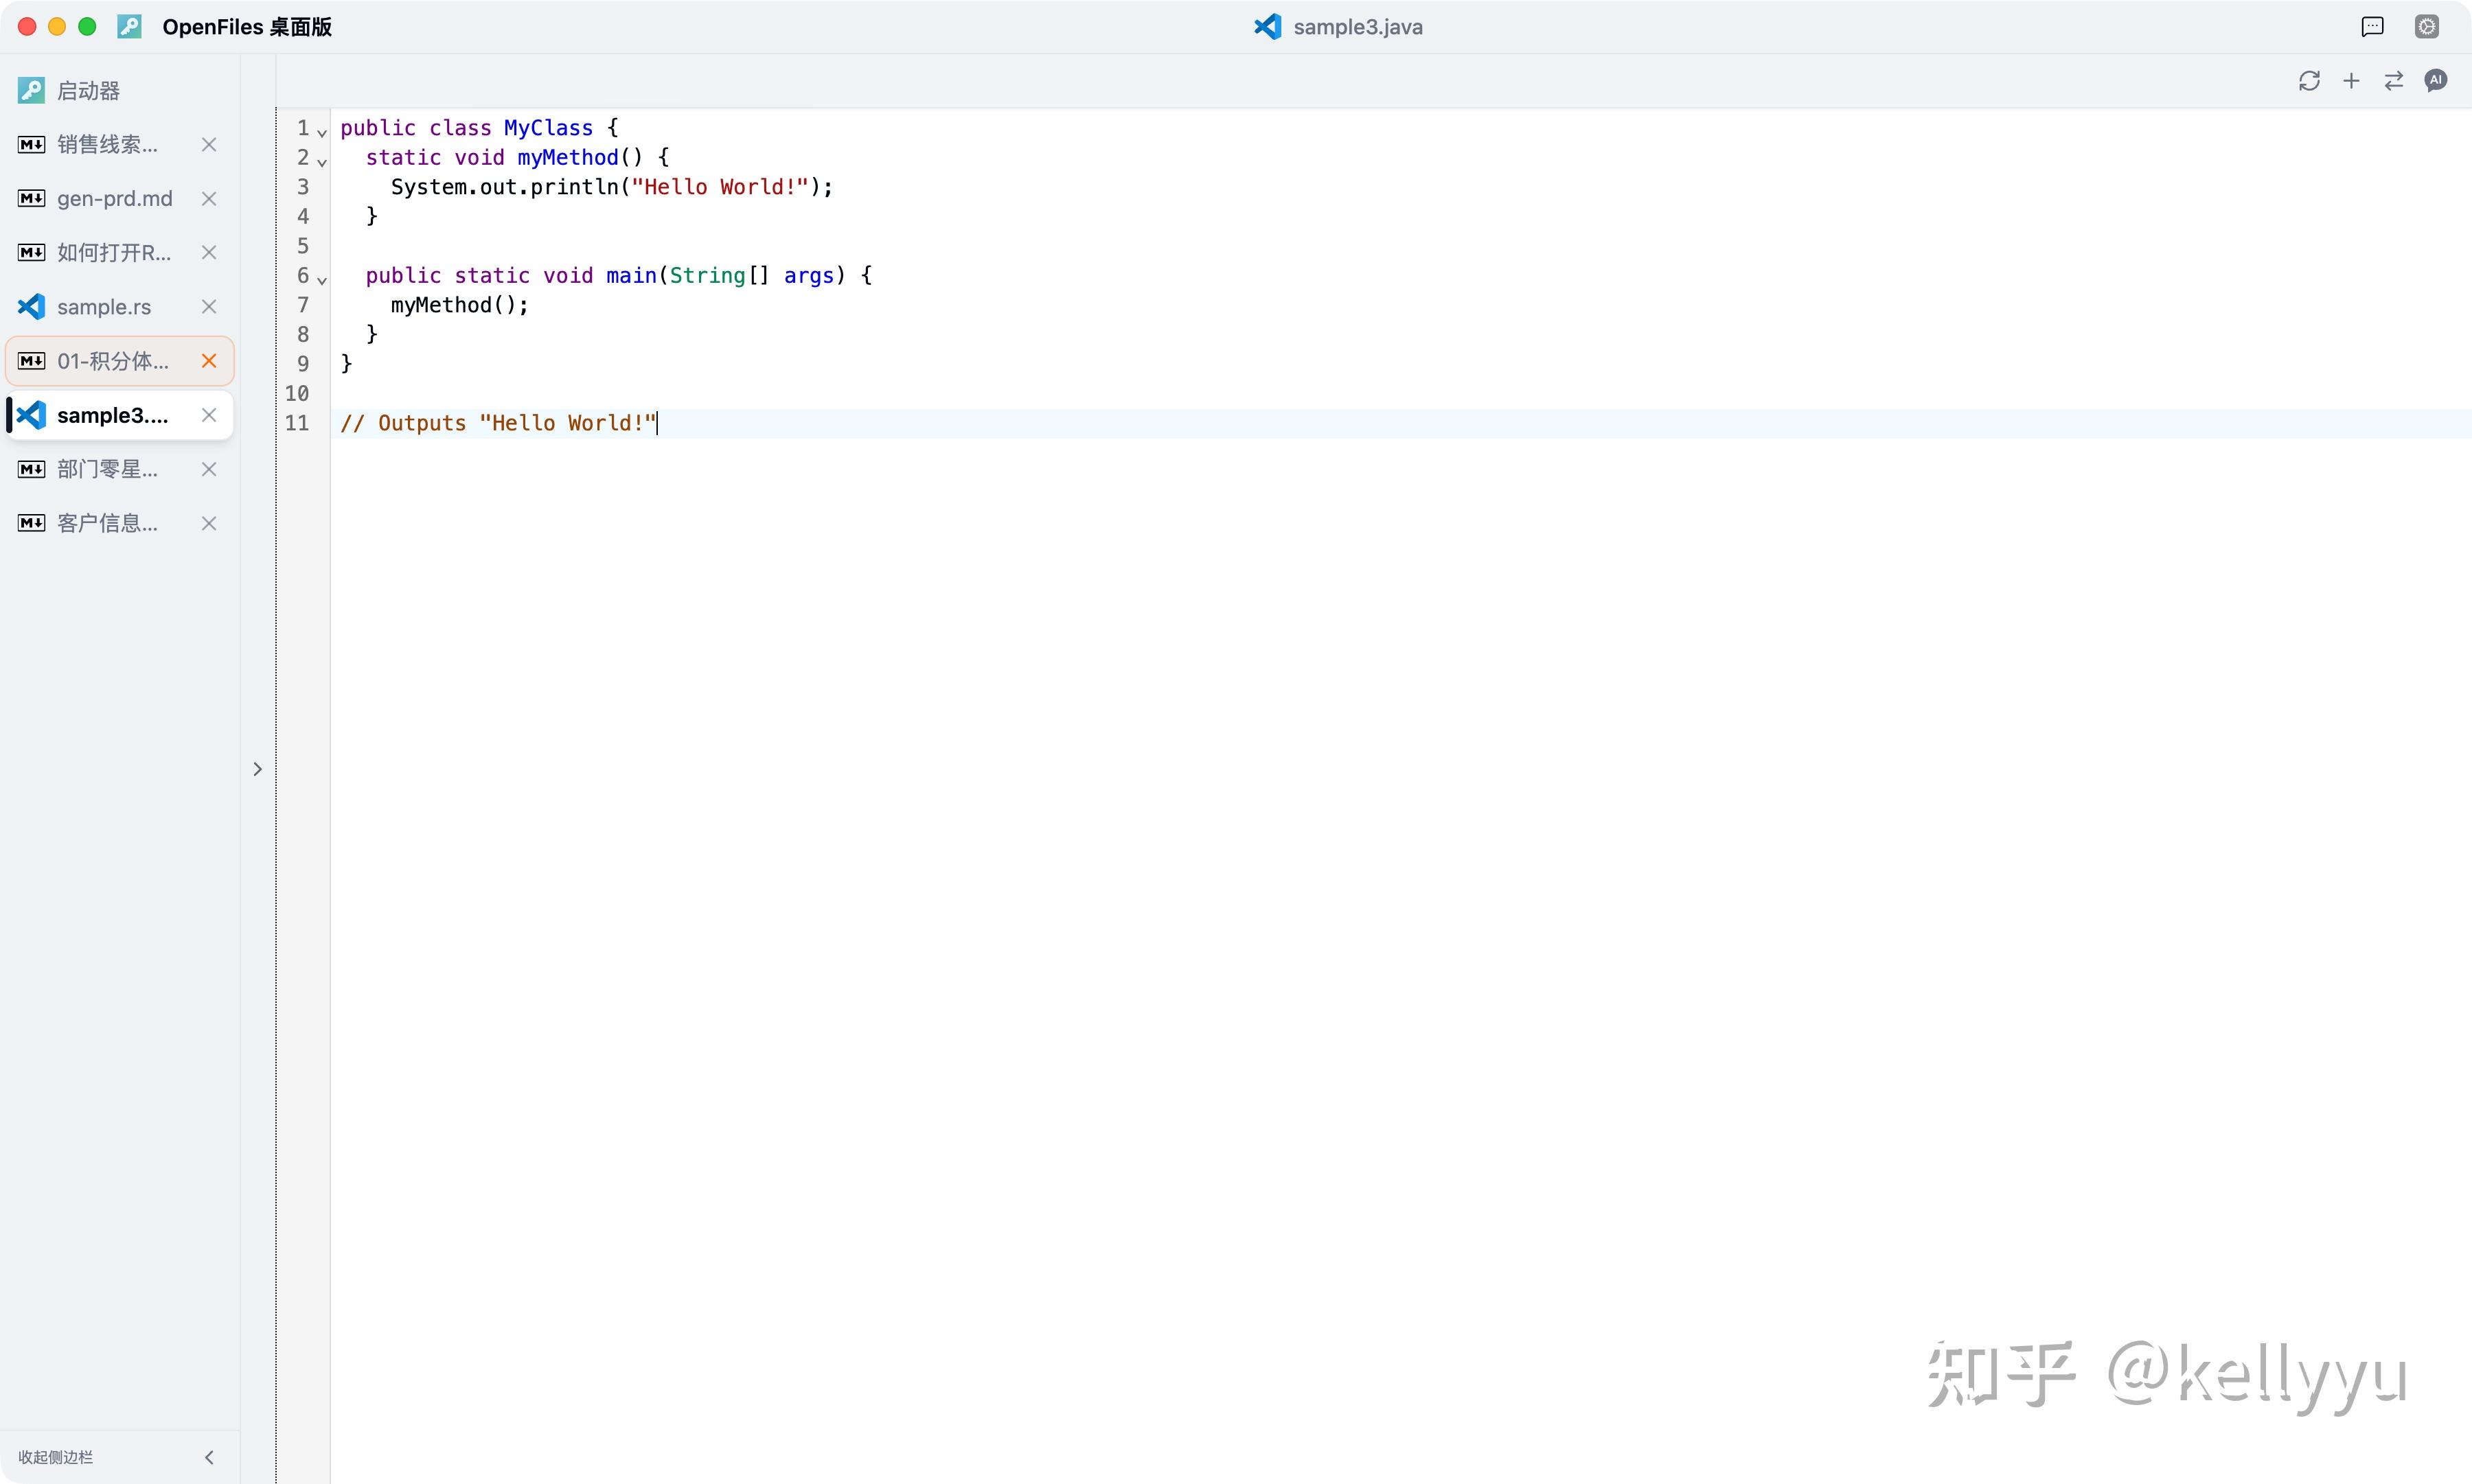2472x1484 pixels.
Task: Collapse the myMethod fold at line 2
Action: (322, 161)
